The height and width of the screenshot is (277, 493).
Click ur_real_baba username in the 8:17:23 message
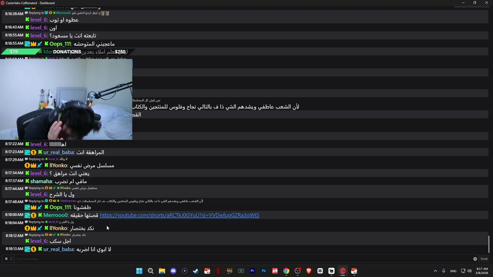[58, 152]
